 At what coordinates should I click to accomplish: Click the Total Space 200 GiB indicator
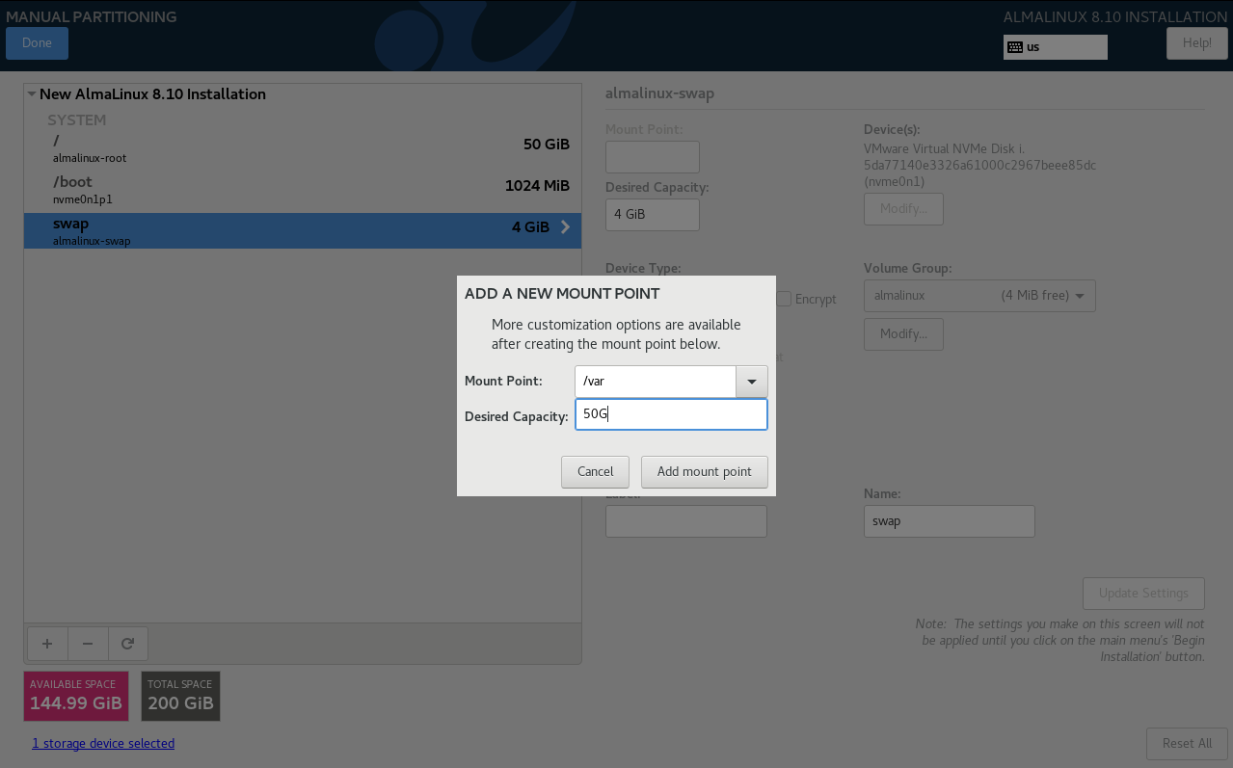pyautogui.click(x=180, y=696)
